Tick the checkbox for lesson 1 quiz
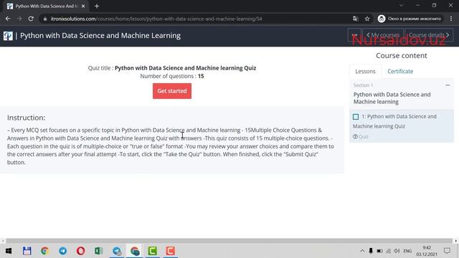Screen dimensions: 459x258 tap(356, 117)
